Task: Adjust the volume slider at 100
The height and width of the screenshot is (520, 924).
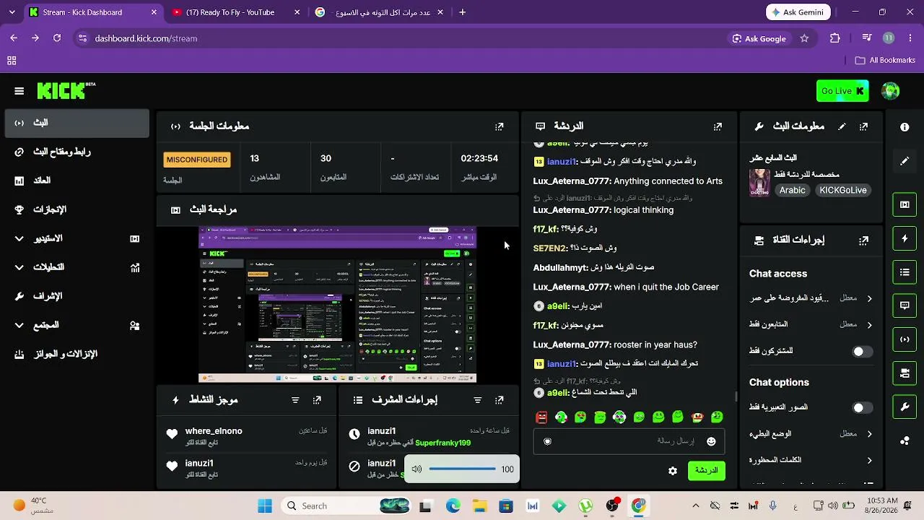Action: point(462,469)
